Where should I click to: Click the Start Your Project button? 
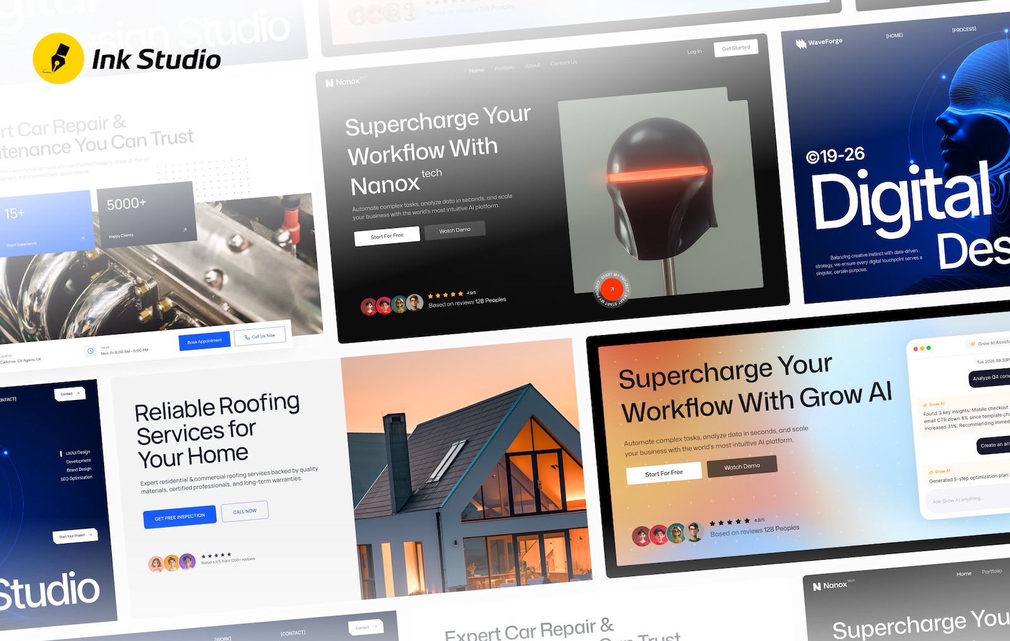click(75, 536)
